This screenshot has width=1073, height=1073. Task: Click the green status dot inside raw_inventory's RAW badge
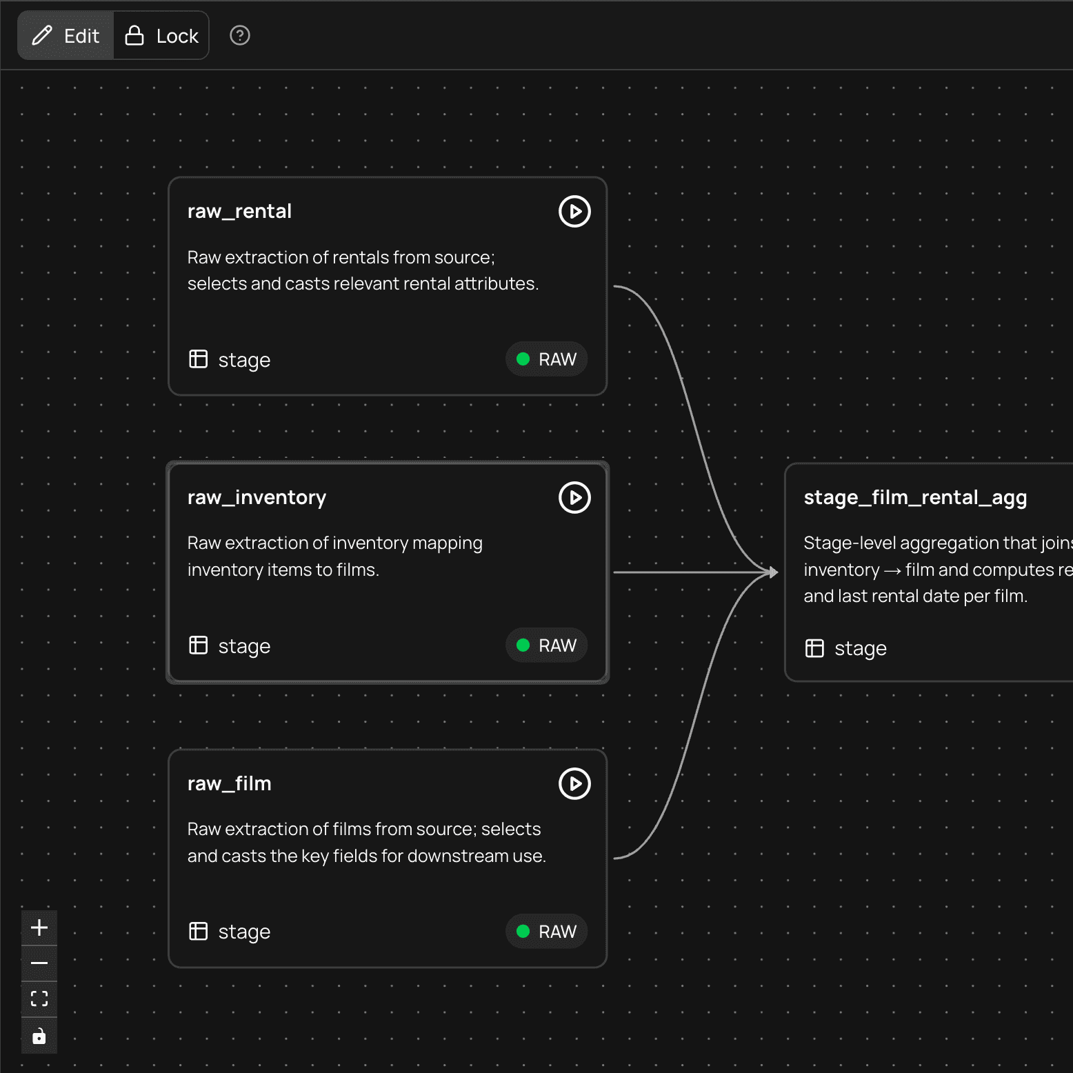[x=524, y=645]
